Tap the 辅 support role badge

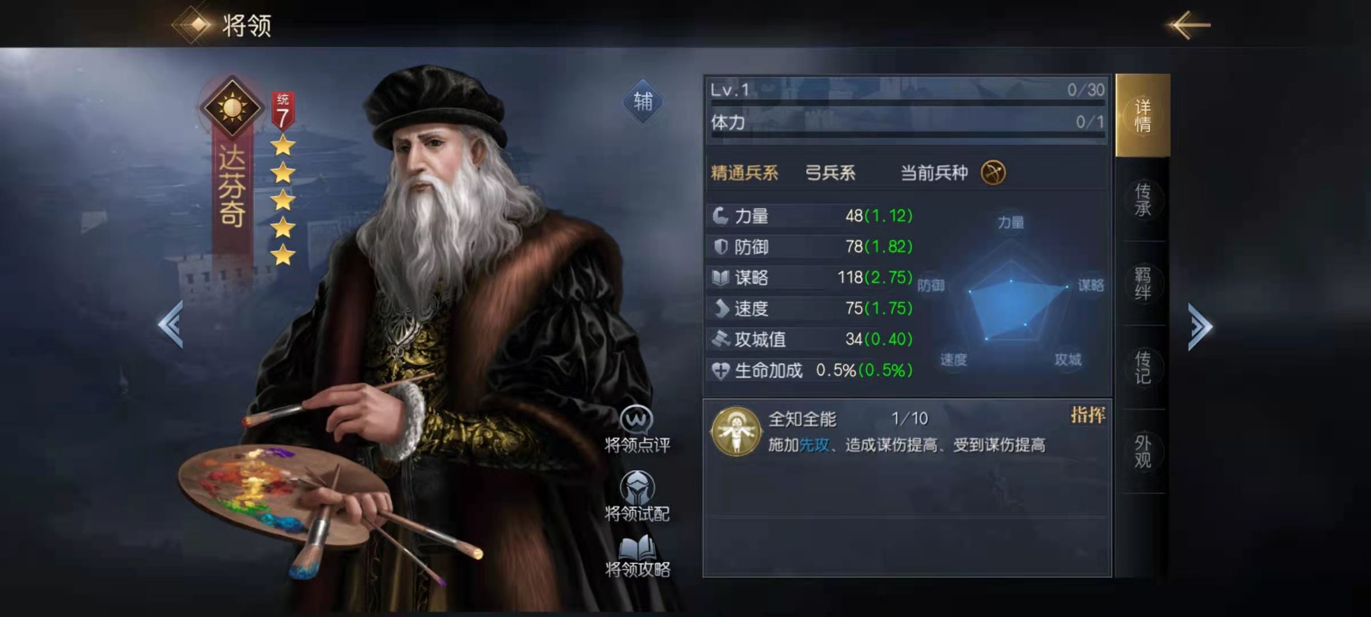643,102
